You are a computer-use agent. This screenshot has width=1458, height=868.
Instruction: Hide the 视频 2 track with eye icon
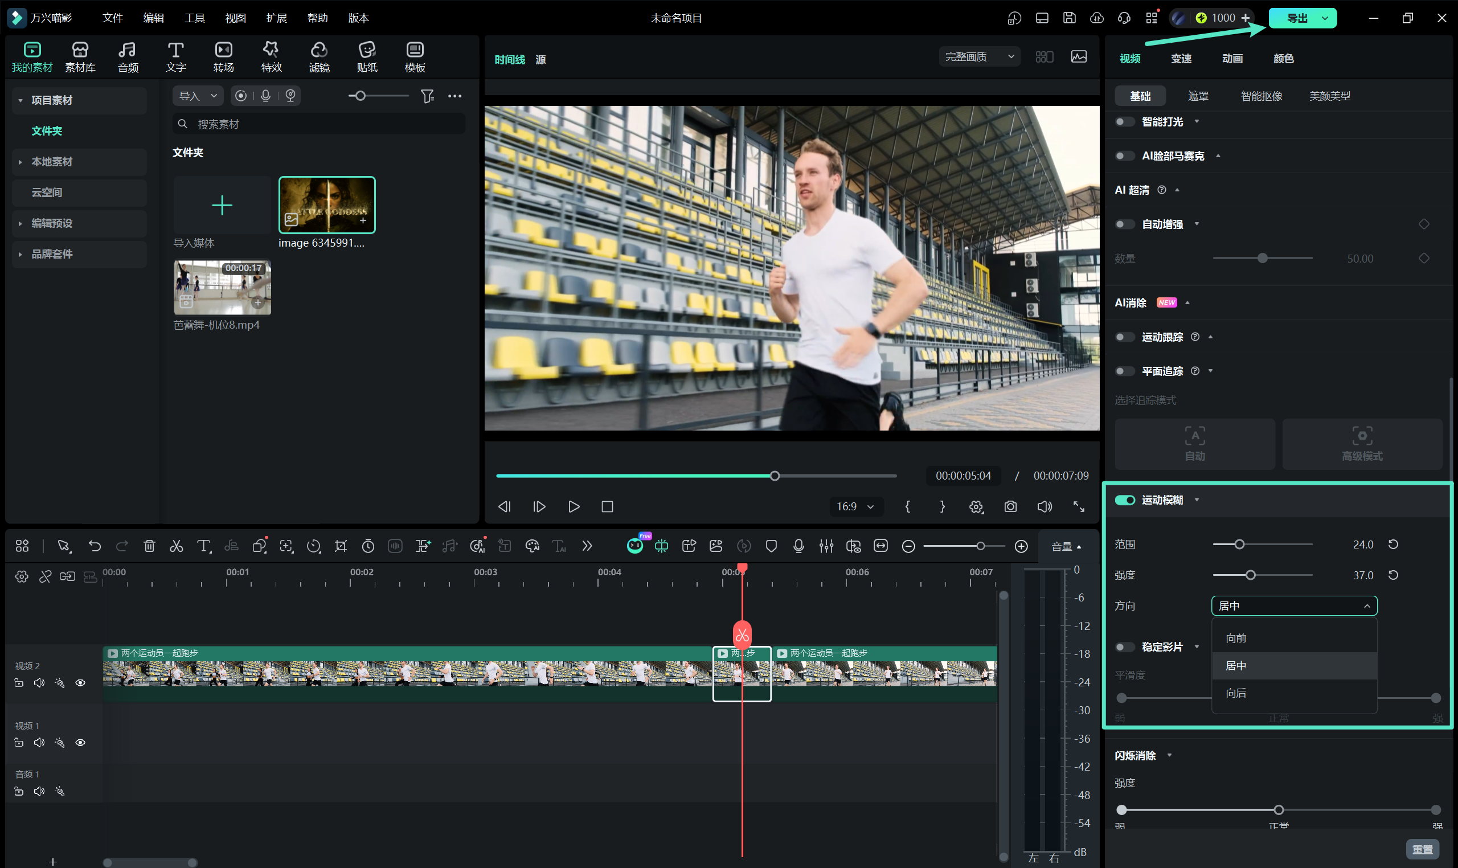coord(81,682)
